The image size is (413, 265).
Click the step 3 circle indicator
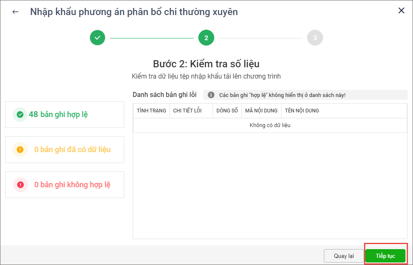315,38
